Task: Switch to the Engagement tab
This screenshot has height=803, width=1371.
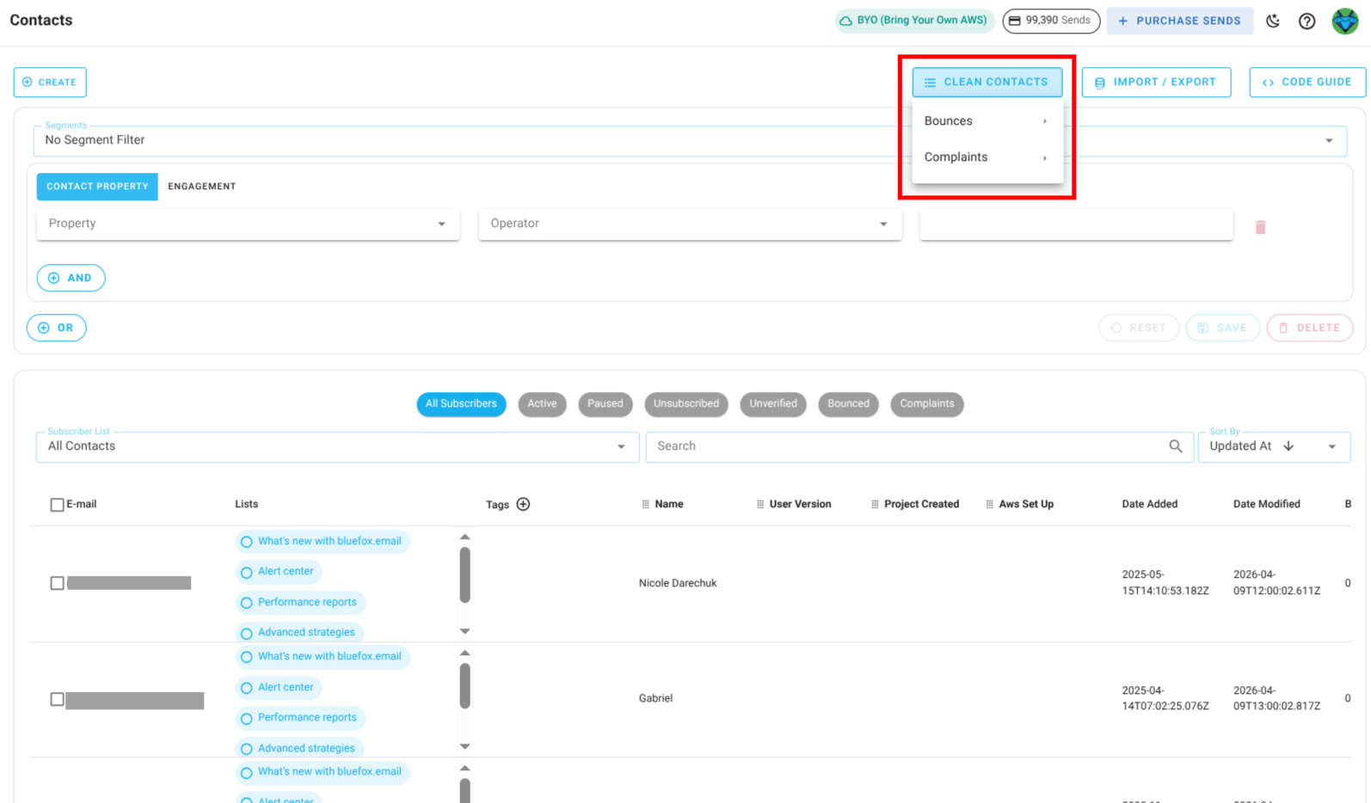Action: 202,187
